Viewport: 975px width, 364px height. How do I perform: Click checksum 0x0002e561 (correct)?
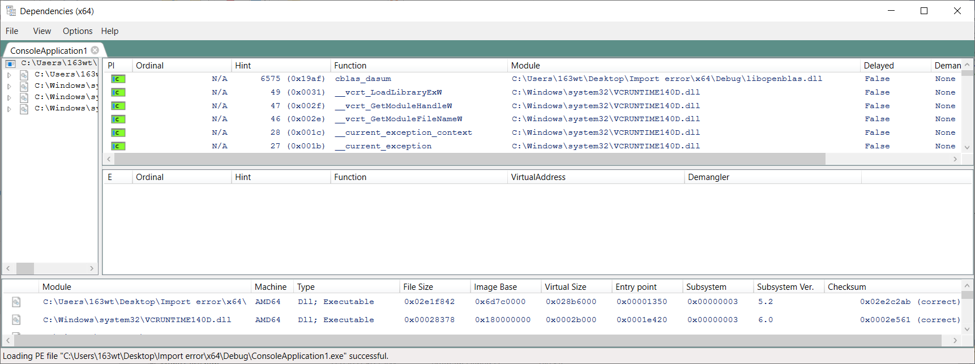[x=910, y=320]
